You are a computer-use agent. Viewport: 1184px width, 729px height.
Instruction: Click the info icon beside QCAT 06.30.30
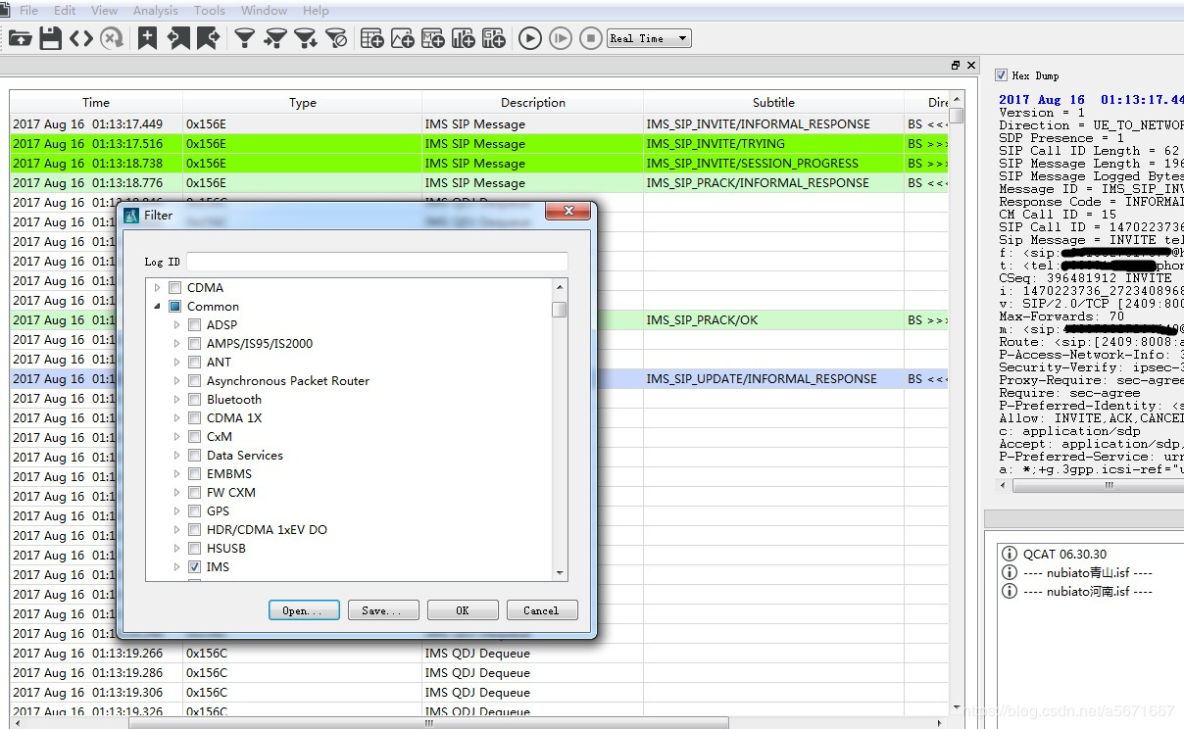1010,555
